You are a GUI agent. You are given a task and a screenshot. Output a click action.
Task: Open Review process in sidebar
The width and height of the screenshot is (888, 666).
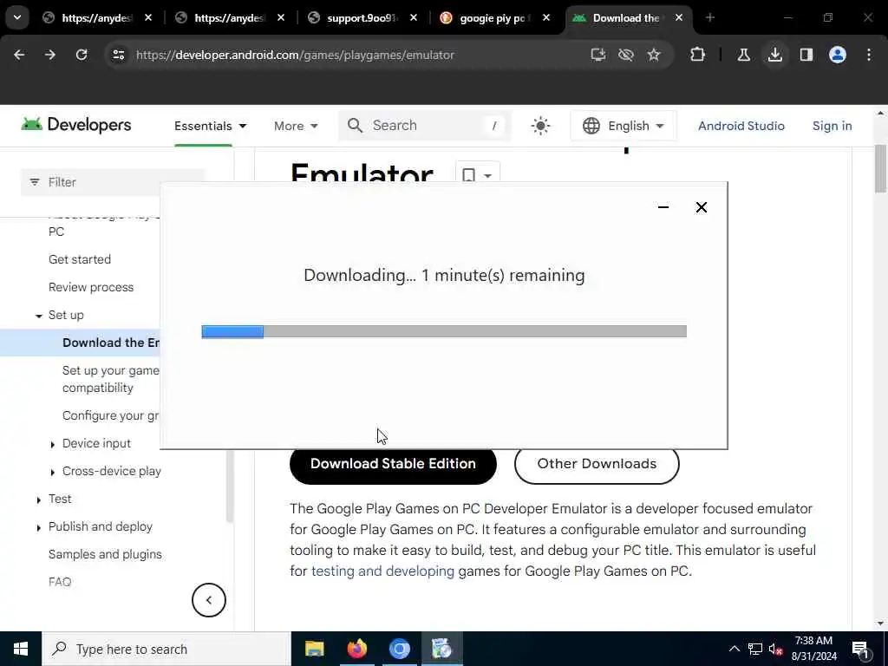pyautogui.click(x=91, y=287)
